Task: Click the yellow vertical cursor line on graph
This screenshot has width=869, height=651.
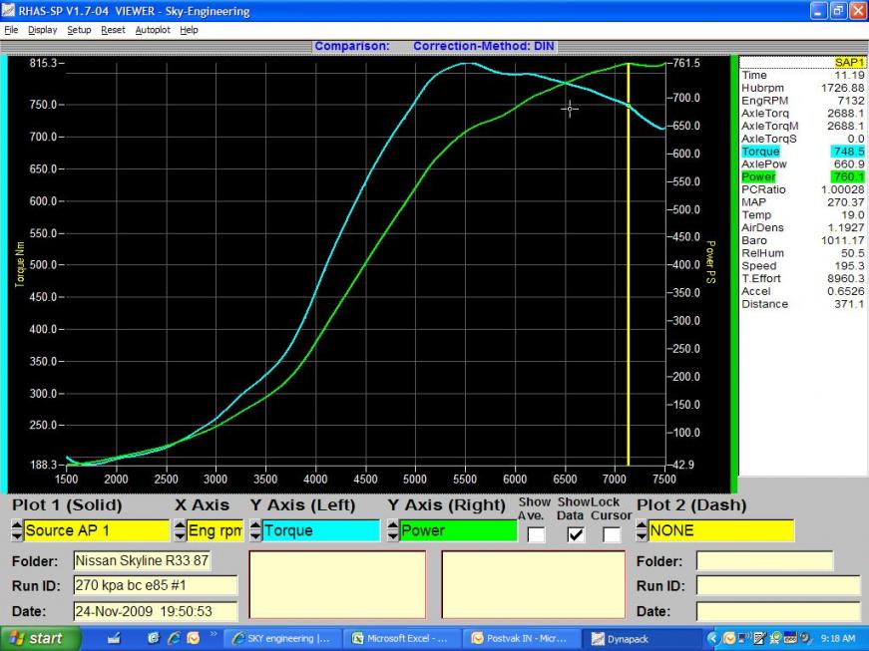Action: (628, 299)
